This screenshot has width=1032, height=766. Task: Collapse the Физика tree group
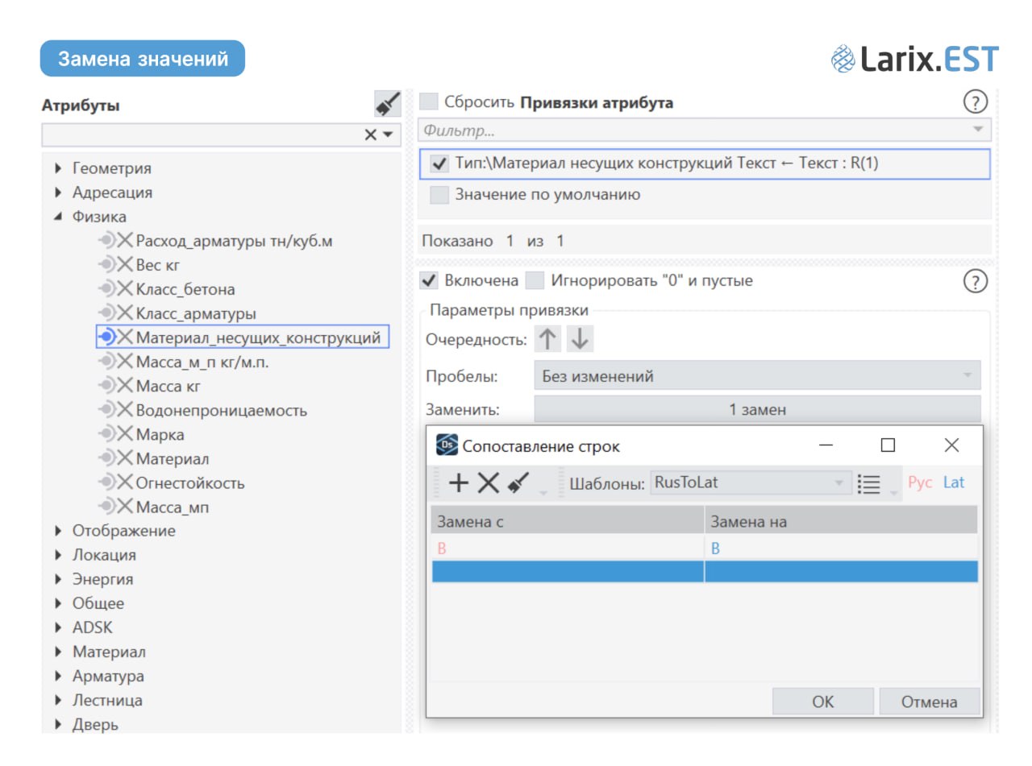point(58,217)
